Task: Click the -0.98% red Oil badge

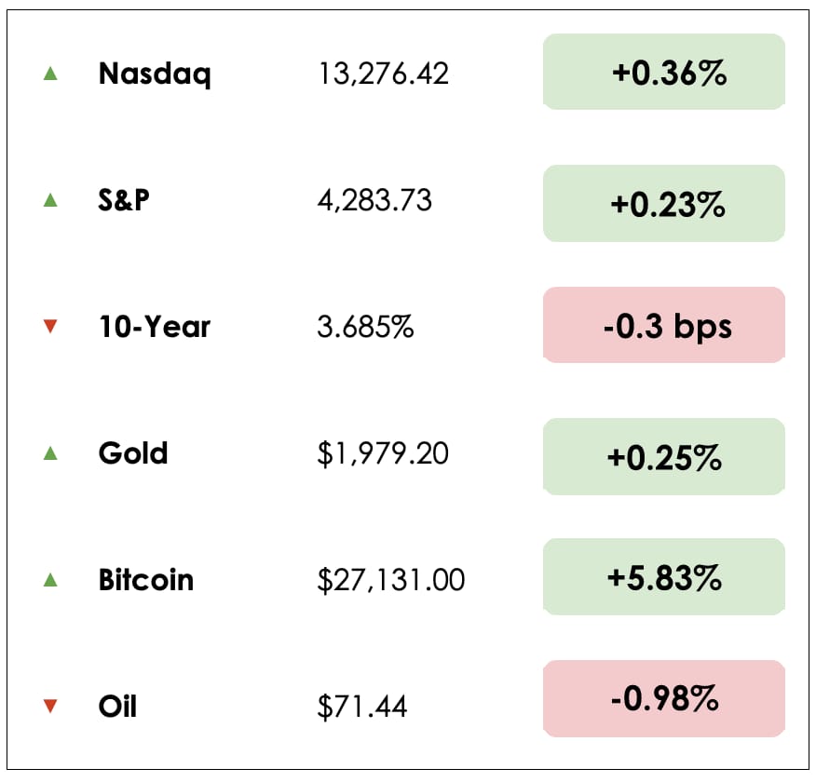Action: 664,698
